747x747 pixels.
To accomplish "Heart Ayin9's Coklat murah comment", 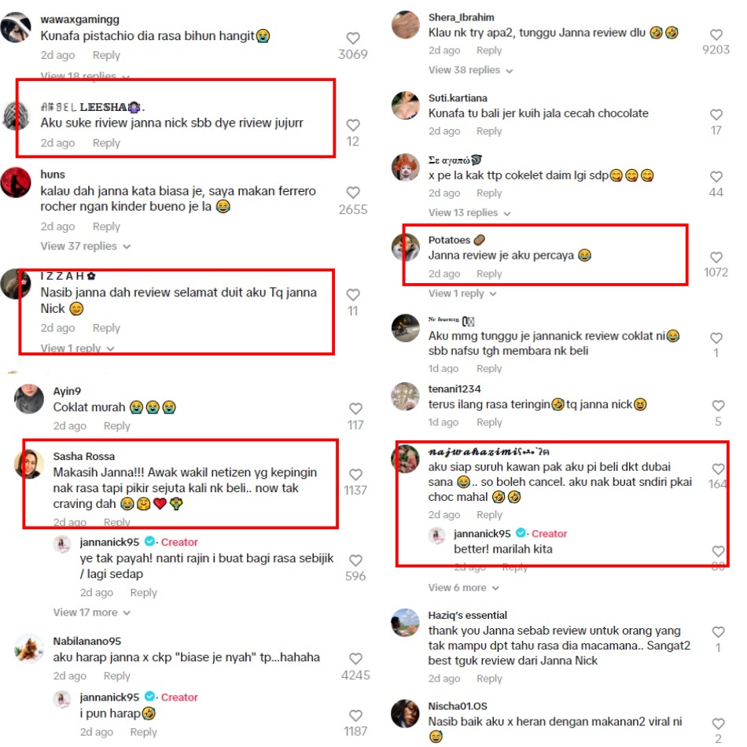I will (355, 409).
